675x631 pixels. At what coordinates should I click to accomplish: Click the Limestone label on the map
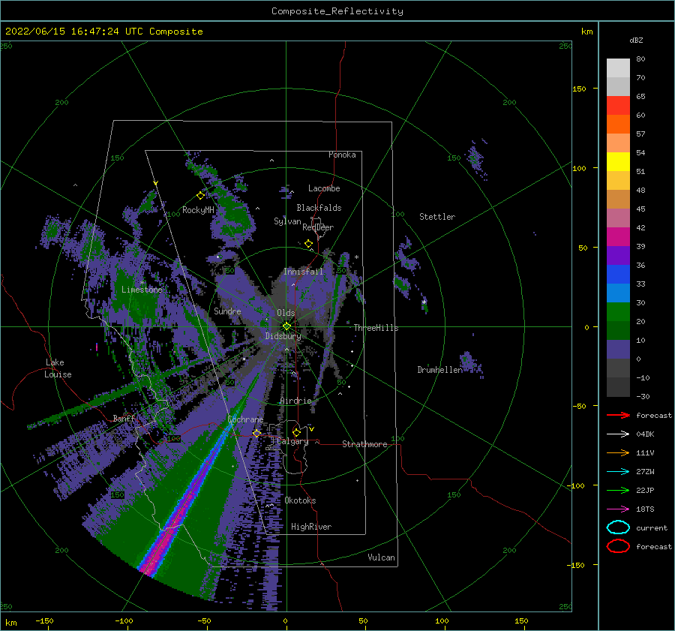[142, 290]
